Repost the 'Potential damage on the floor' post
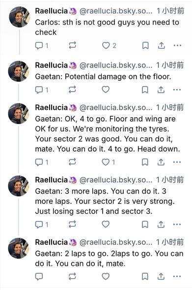Viewport: 192px width, 290px height. [x=72, y=90]
